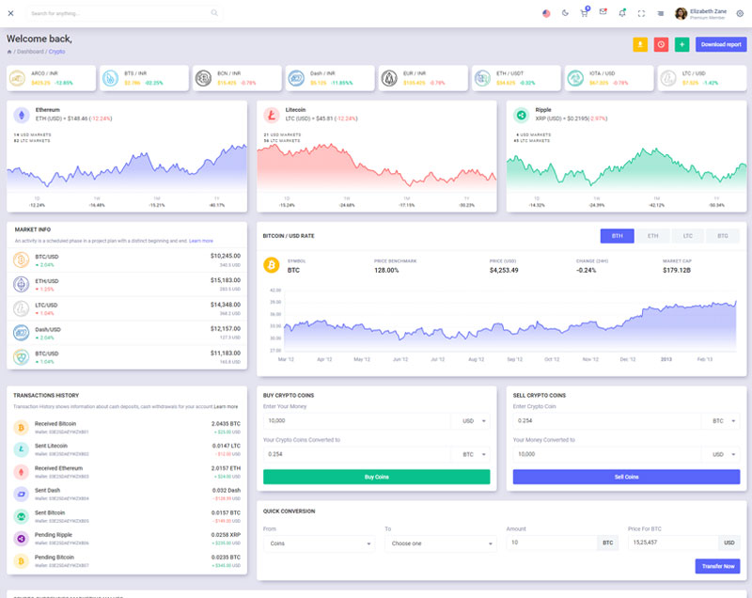Open the notifications bell

coord(622,13)
